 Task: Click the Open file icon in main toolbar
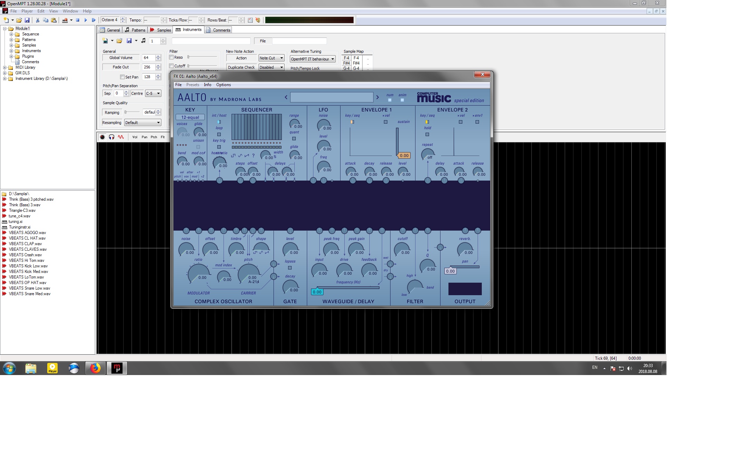coord(19,20)
